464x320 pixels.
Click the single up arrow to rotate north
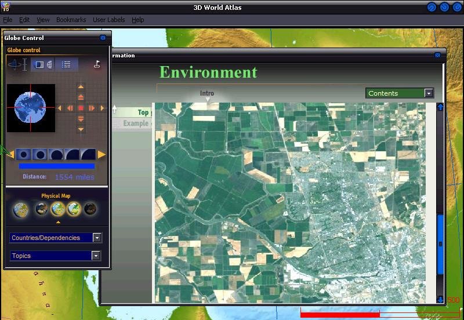click(x=81, y=86)
